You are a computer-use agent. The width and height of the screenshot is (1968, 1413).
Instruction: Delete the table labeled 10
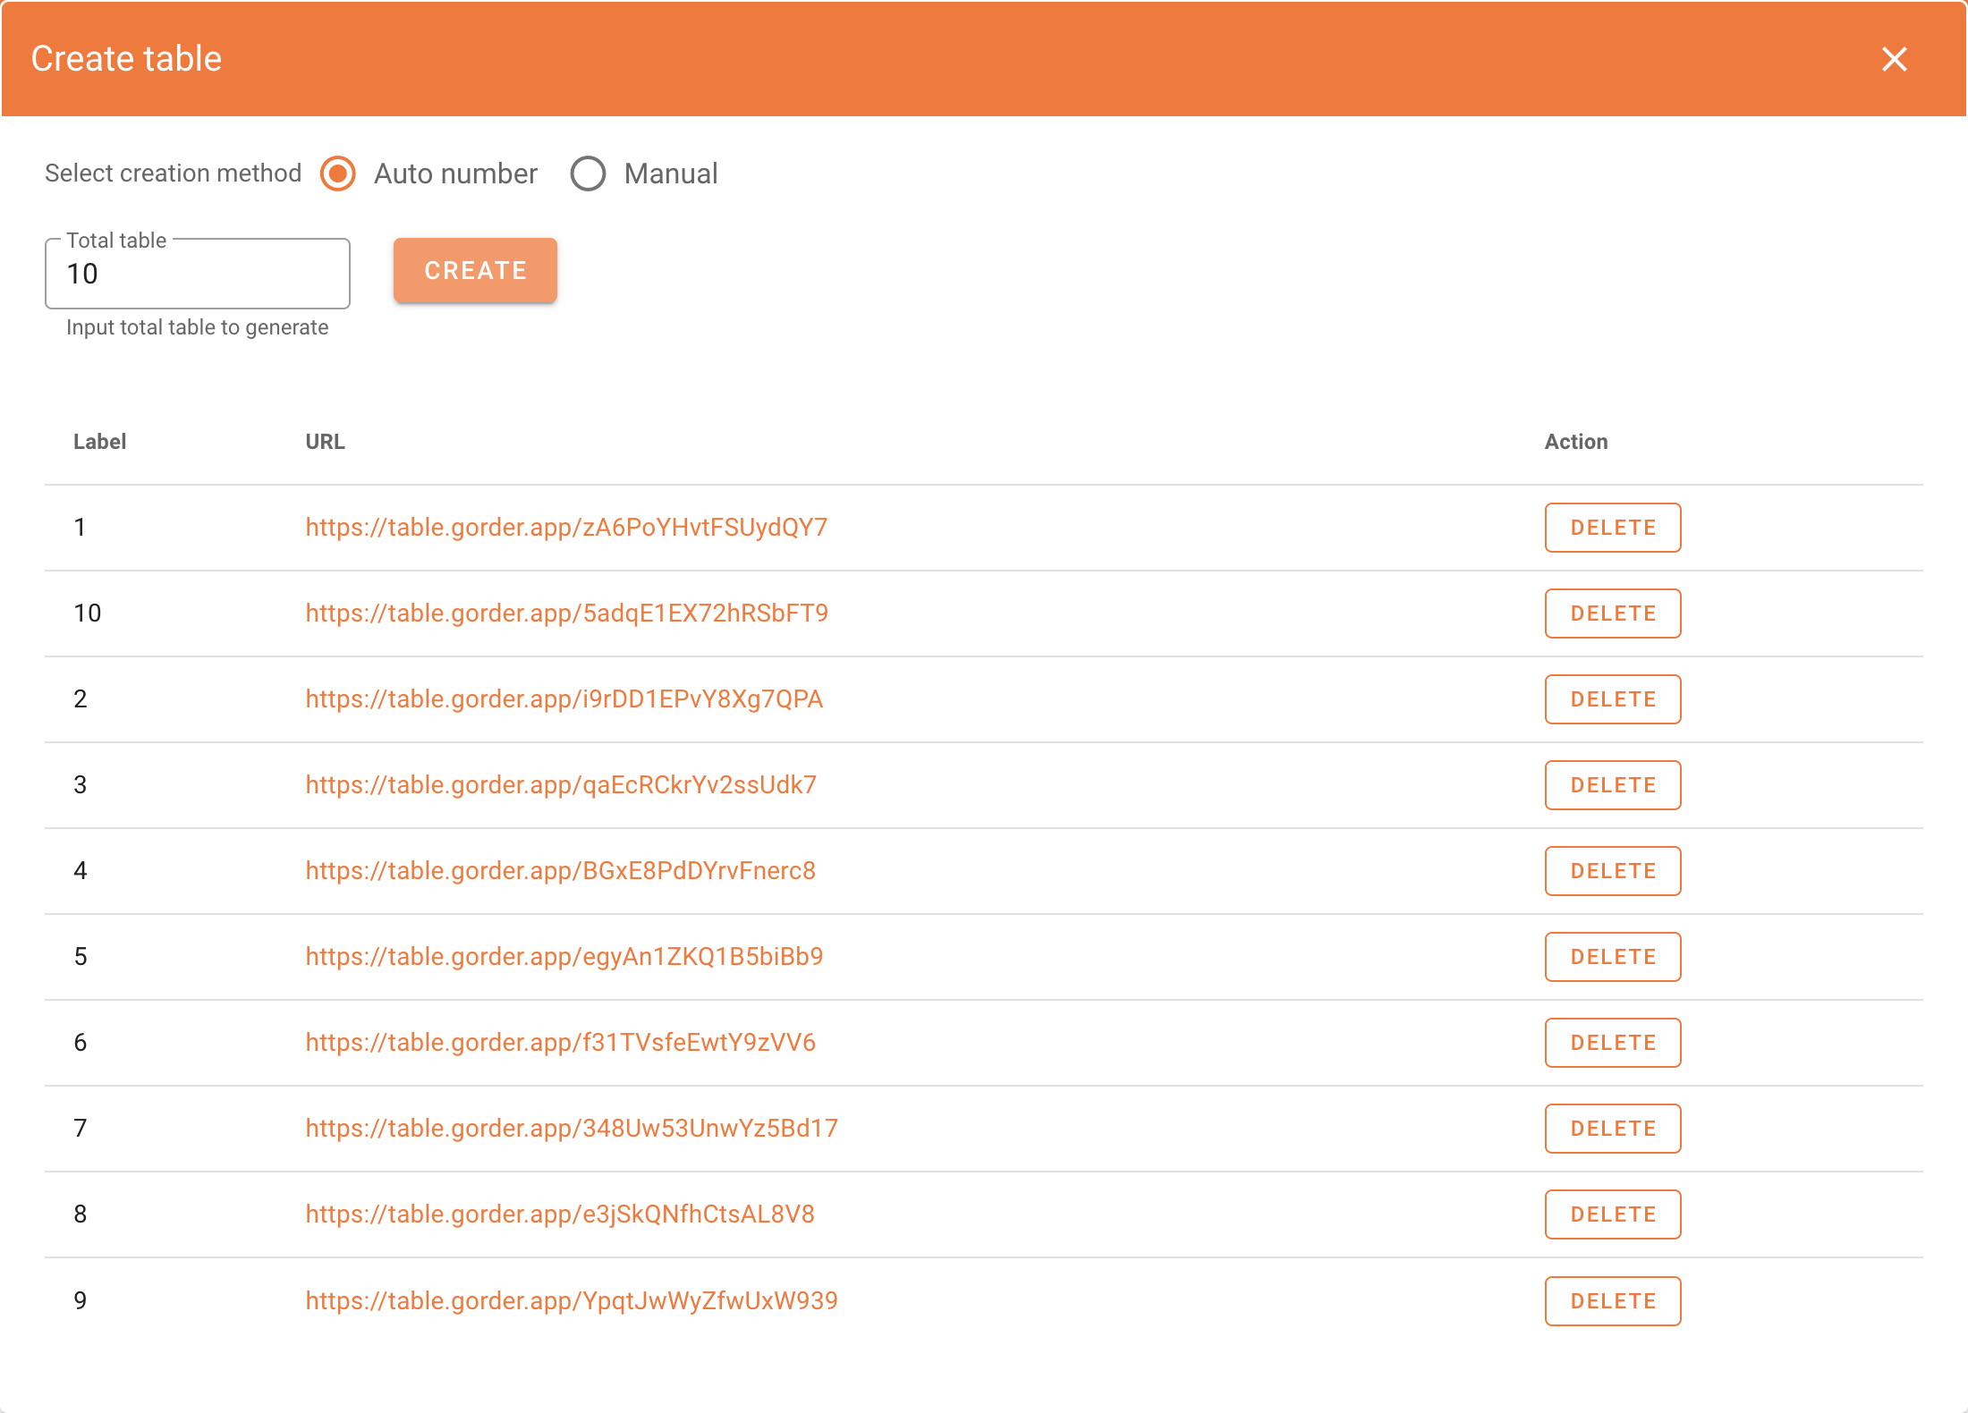[x=1613, y=613]
